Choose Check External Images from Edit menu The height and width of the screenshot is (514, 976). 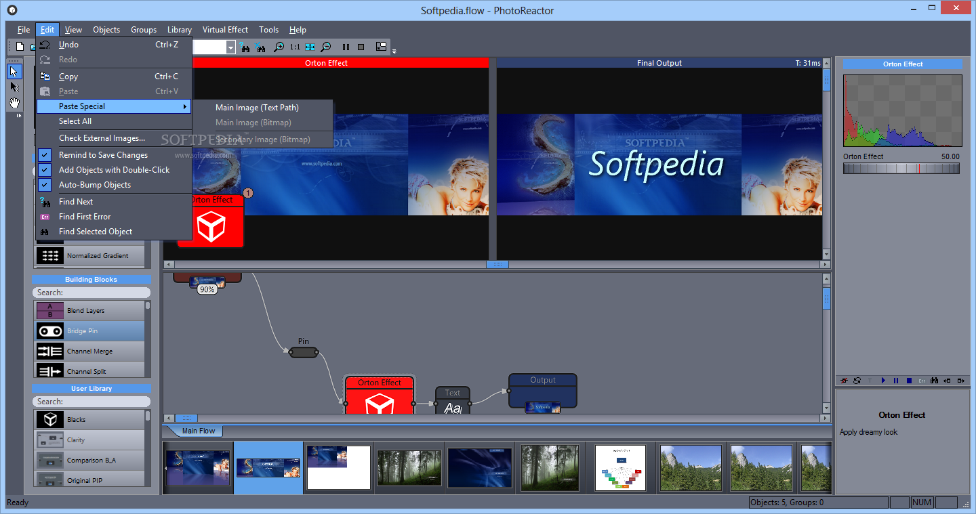tap(115, 138)
